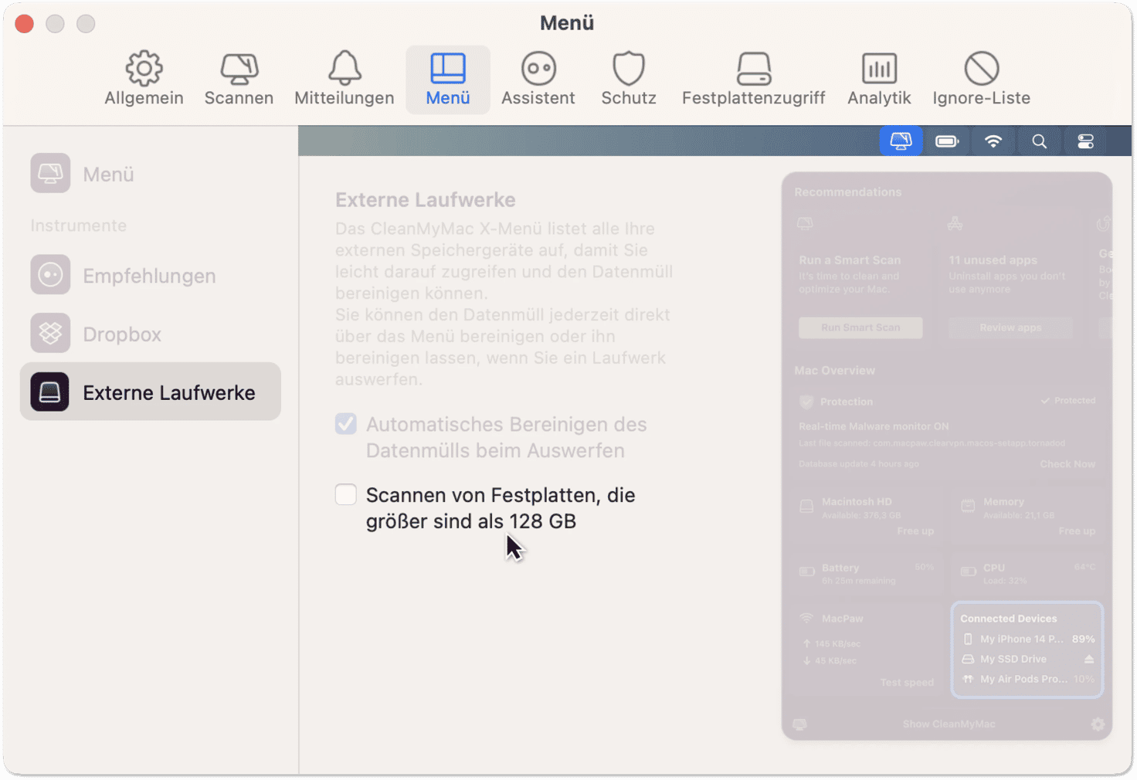Image resolution: width=1137 pixels, height=780 pixels.
Task: Click the monitor icon at panel bottom-left
Action: point(799,724)
